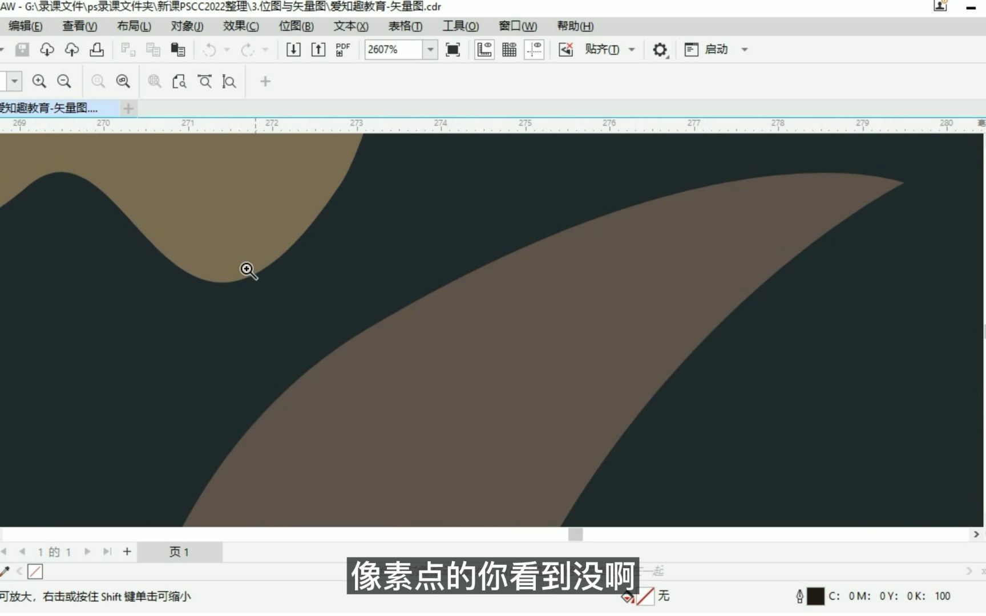
Task: Click the zoom to selected icon
Action: pyautogui.click(x=98, y=81)
